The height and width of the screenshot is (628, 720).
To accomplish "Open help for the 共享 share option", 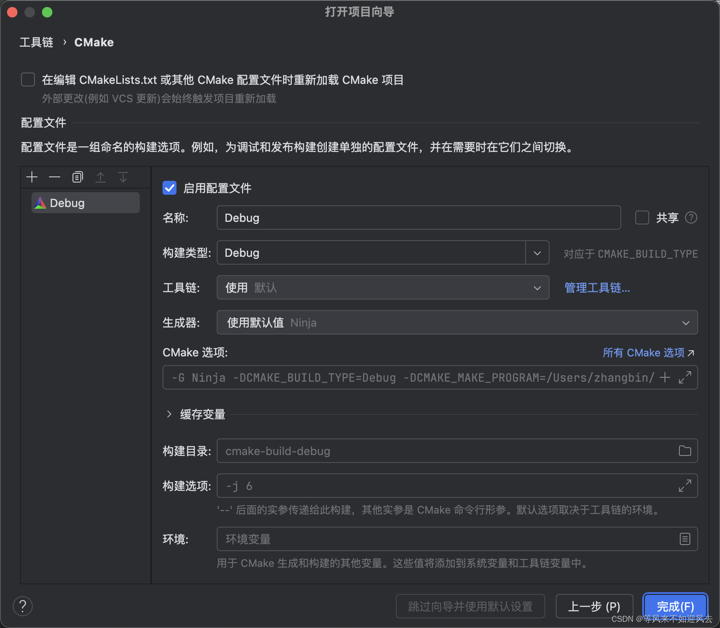I will click(691, 217).
